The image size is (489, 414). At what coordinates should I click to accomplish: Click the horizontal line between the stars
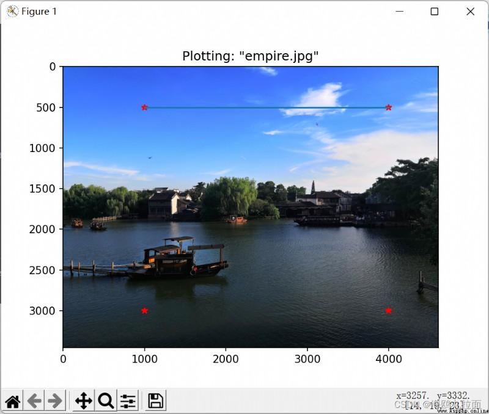pyautogui.click(x=267, y=108)
